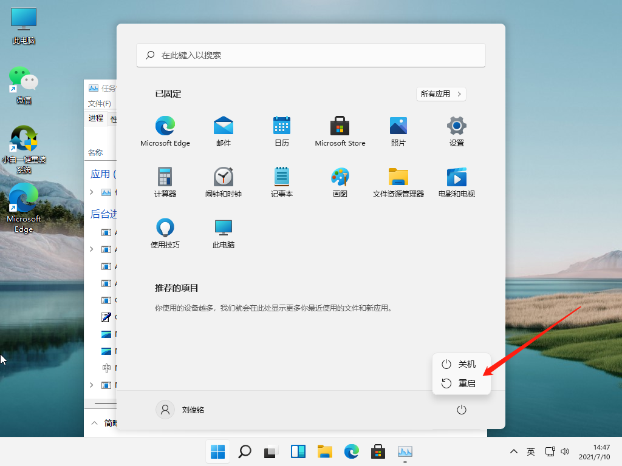
Task: Click the taskbar Search magnifier icon
Action: click(245, 451)
